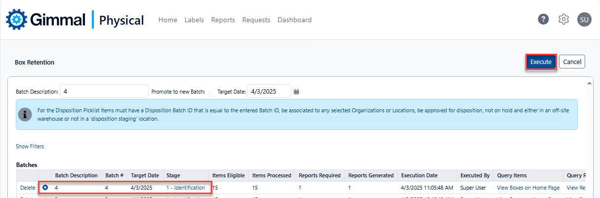Go to the Labels menu

[x=194, y=20]
